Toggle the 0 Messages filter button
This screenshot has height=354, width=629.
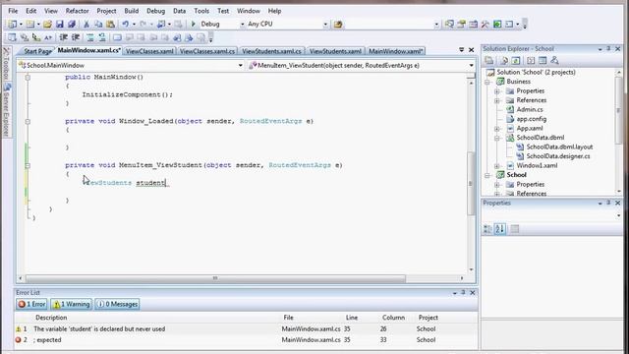[117, 304]
